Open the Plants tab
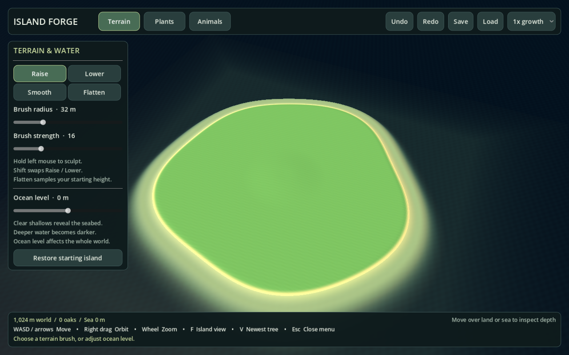569x355 pixels. pos(164,21)
